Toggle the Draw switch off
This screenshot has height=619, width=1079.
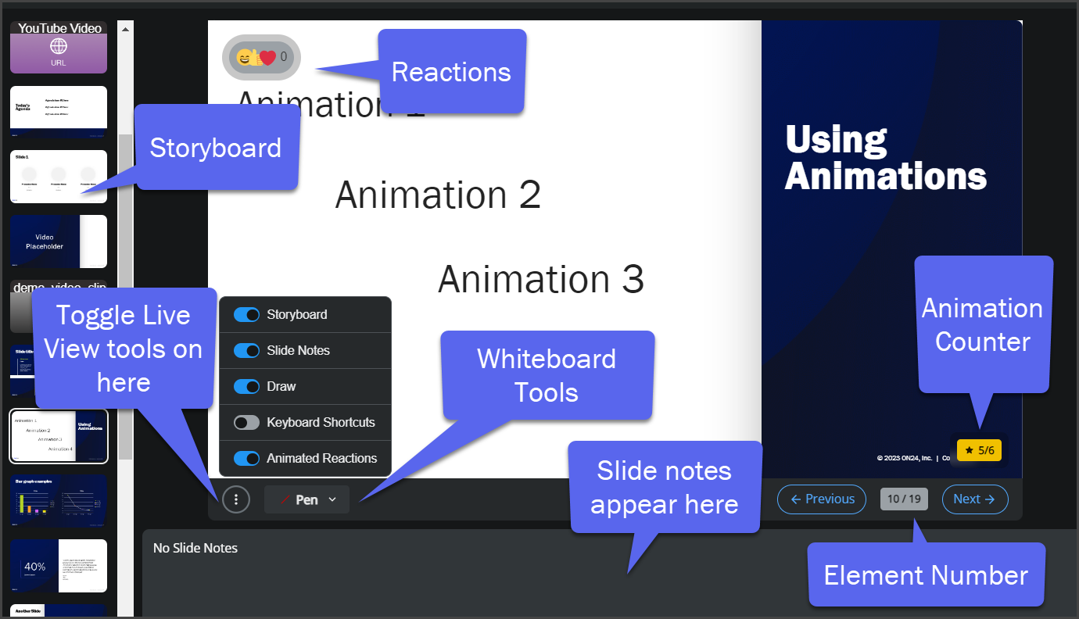(x=246, y=386)
